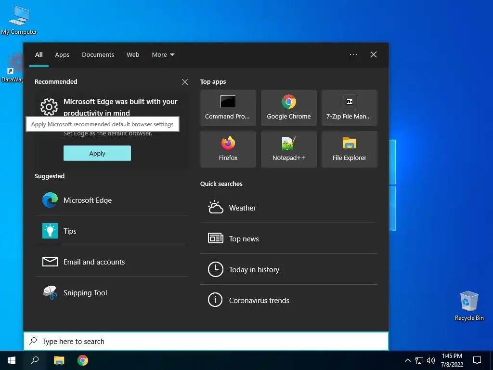Click the Microsoft Edge productivity headline

point(120,107)
